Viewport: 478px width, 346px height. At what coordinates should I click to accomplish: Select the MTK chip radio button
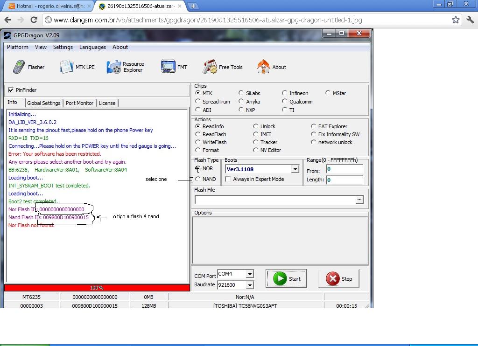[198, 93]
